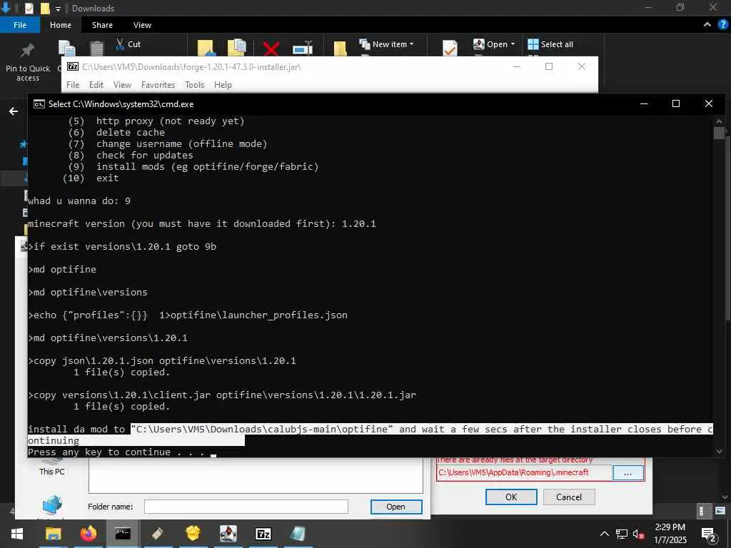This screenshot has width=731, height=548.
Task: Click Select all in the ribbon
Action: click(550, 44)
